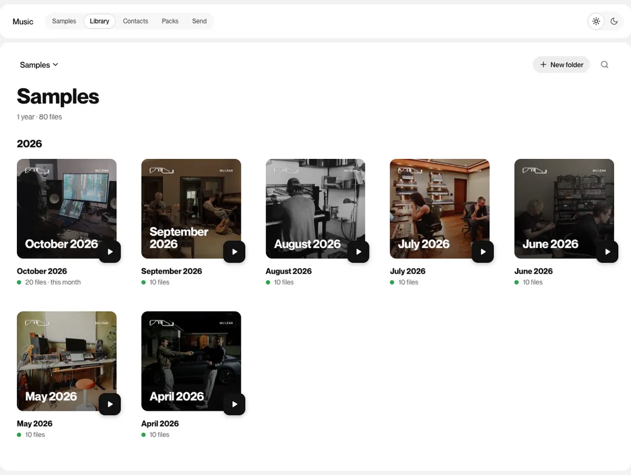The image size is (631, 475).
Task: Click the April 2026 folder title below cover
Action: pyautogui.click(x=160, y=423)
